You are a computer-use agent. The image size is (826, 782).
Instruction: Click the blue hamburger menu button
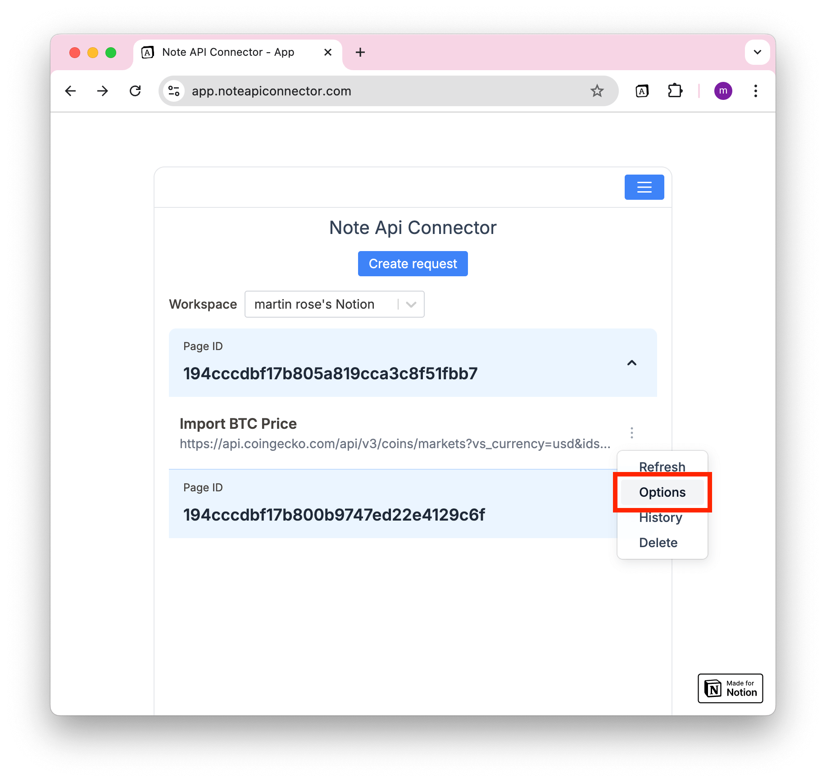click(644, 187)
